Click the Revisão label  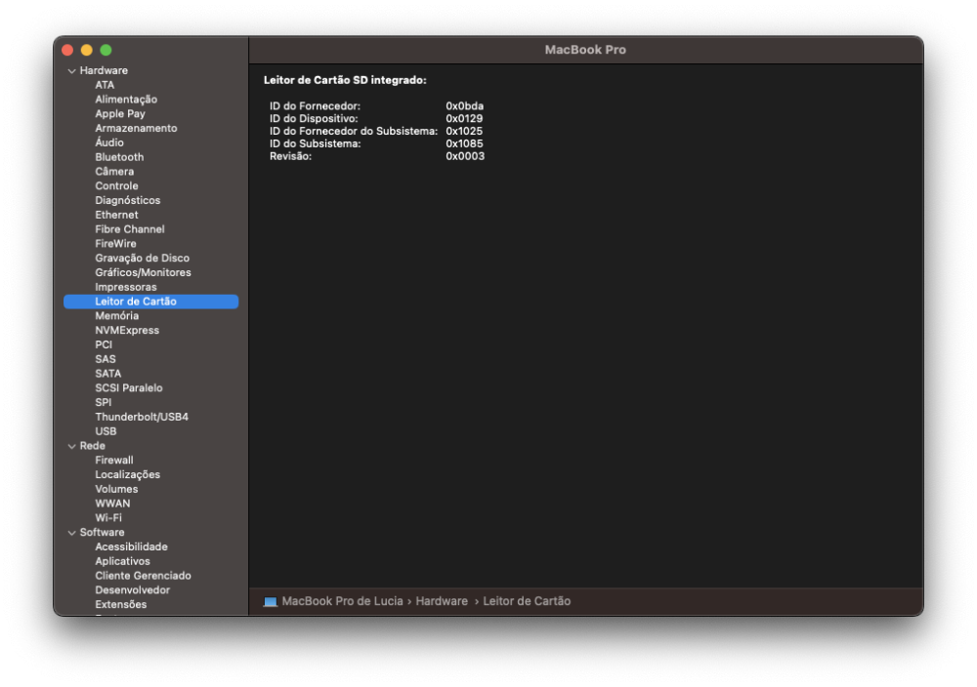(290, 156)
